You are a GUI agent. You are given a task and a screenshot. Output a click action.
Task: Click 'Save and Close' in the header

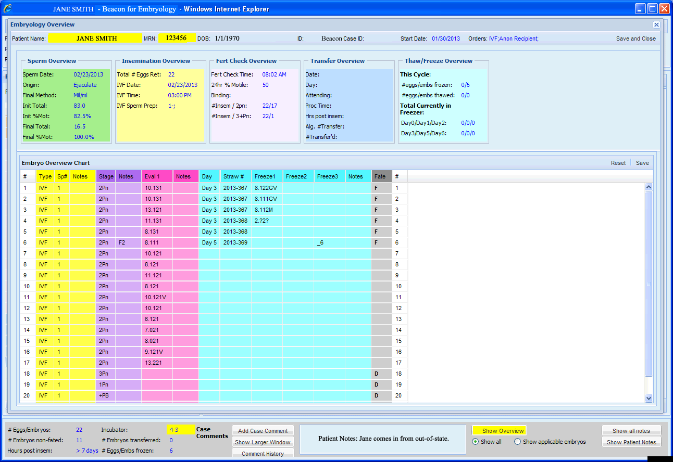pos(635,38)
